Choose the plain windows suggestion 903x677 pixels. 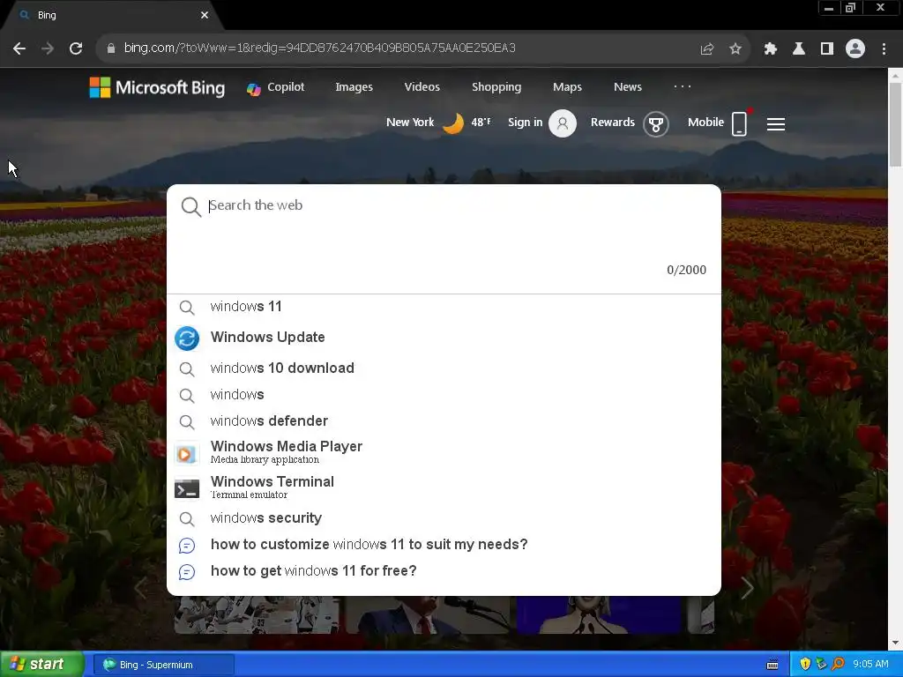pyautogui.click(x=444, y=395)
